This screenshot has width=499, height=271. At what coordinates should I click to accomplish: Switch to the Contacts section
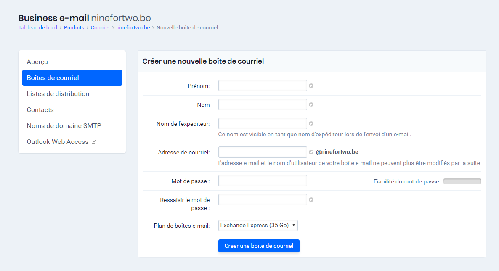pyautogui.click(x=40, y=109)
